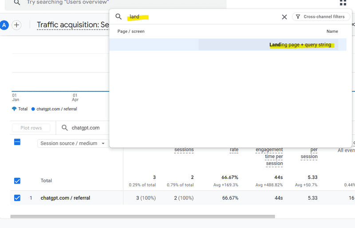Click the Avg +50.7% value
This screenshot has height=228, width=355.
306,185
